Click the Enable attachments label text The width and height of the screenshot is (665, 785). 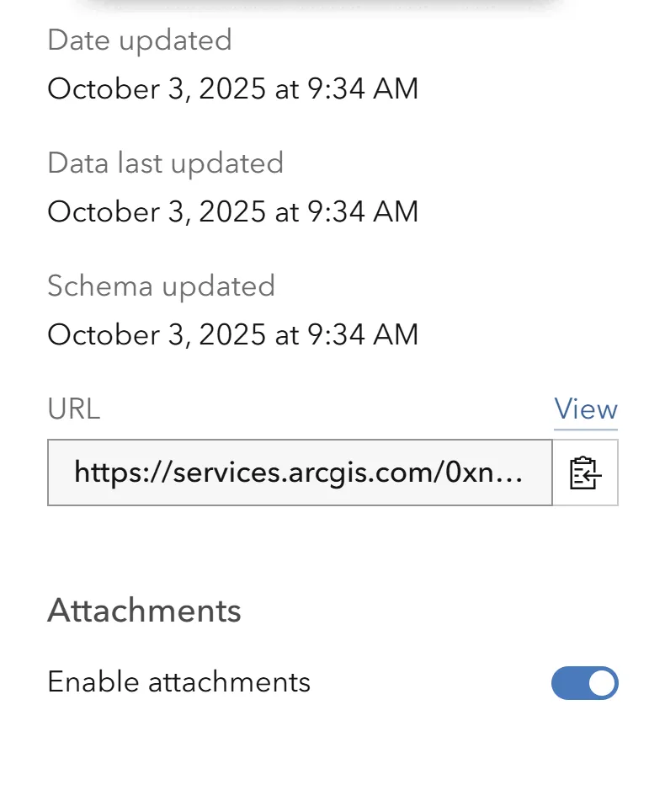pos(179,683)
